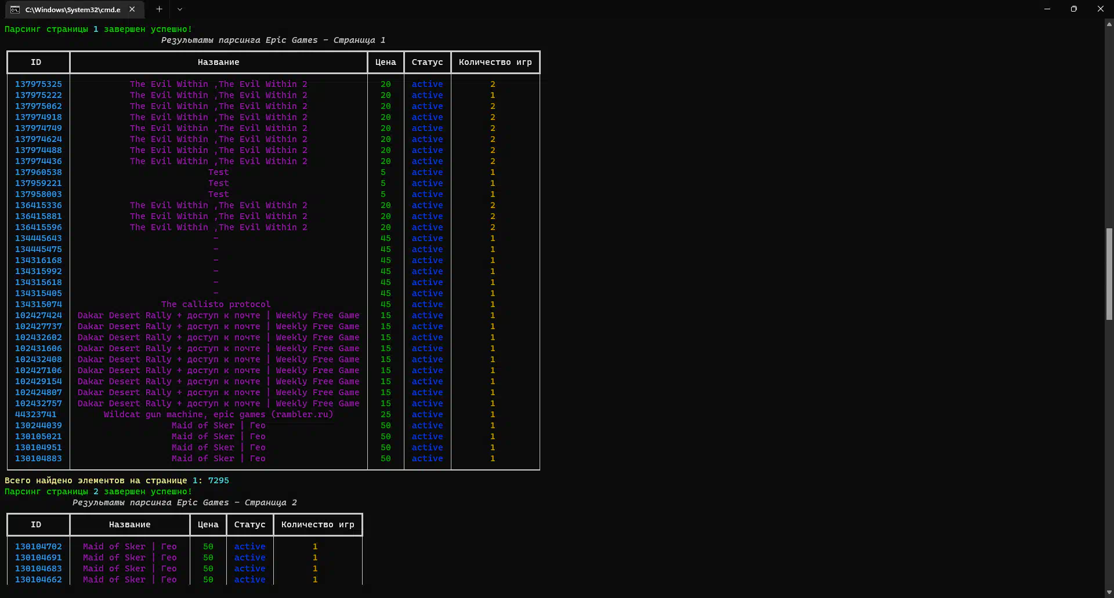Click ID 136415336 cell
The width and height of the screenshot is (1114, 598).
pyautogui.click(x=38, y=205)
